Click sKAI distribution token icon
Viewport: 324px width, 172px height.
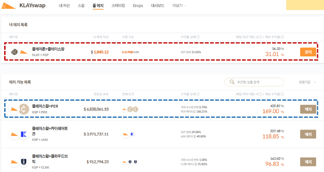[132, 135]
